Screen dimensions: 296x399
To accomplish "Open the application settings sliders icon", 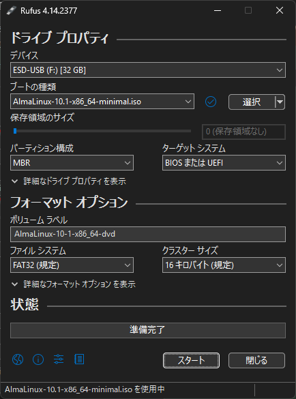I will [x=59, y=359].
